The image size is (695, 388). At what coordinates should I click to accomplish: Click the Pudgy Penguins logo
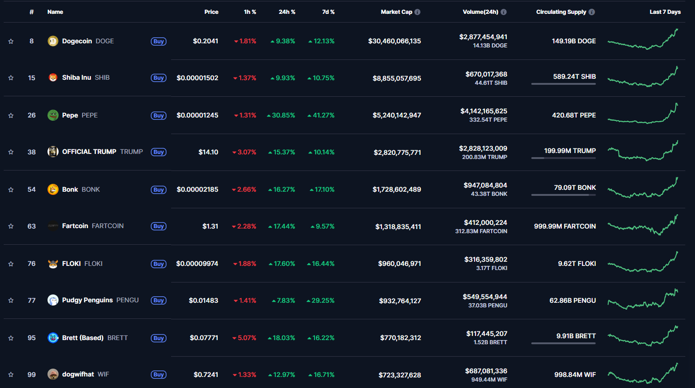[x=53, y=300]
